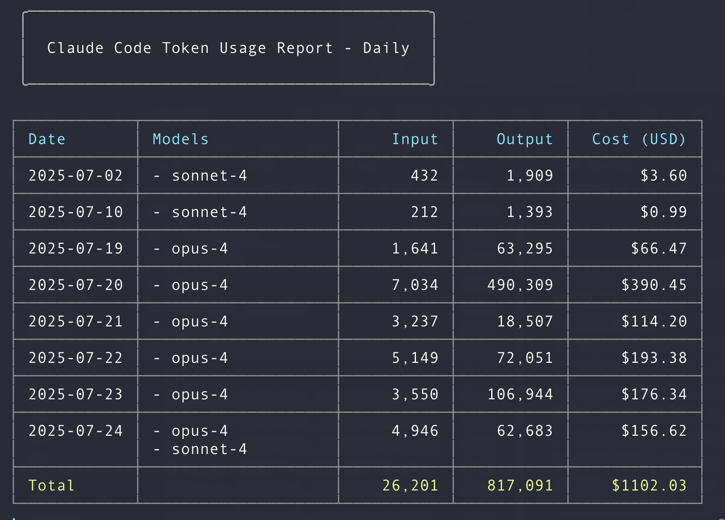This screenshot has height=520, width=725.
Task: Click the output value "490,309"
Action: coord(520,285)
